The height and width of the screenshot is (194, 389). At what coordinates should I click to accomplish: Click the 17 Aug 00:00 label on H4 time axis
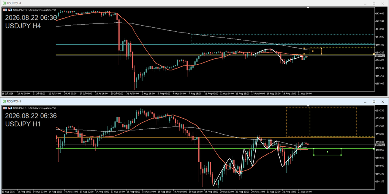coord(257,94)
